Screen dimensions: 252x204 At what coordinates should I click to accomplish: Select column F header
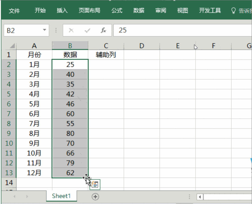point(213,46)
